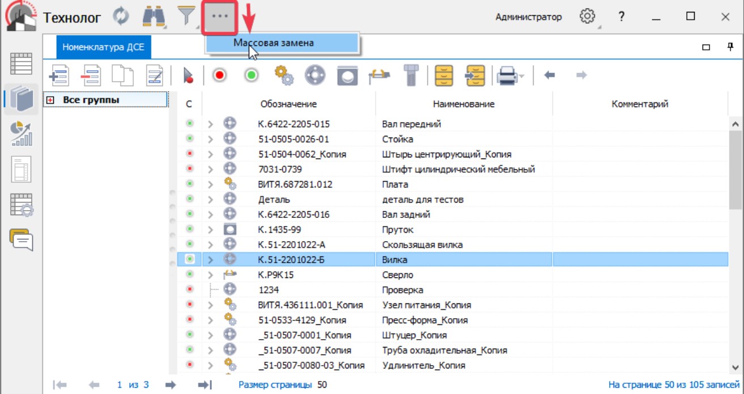Click the bolt fastener icon in toolbar

pos(410,75)
